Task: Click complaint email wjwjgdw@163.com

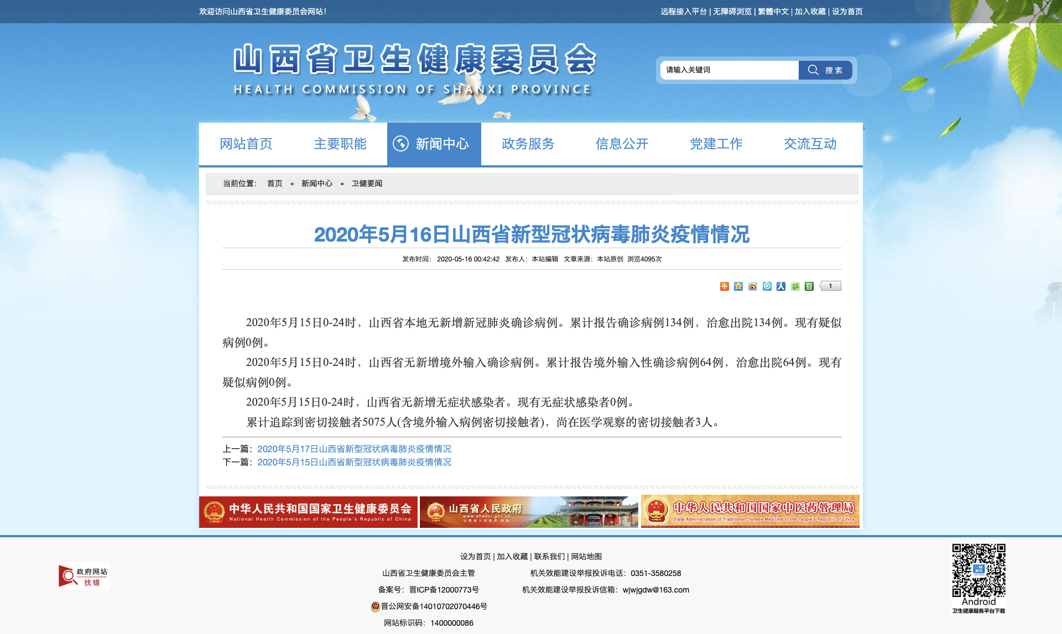Action: [x=656, y=590]
